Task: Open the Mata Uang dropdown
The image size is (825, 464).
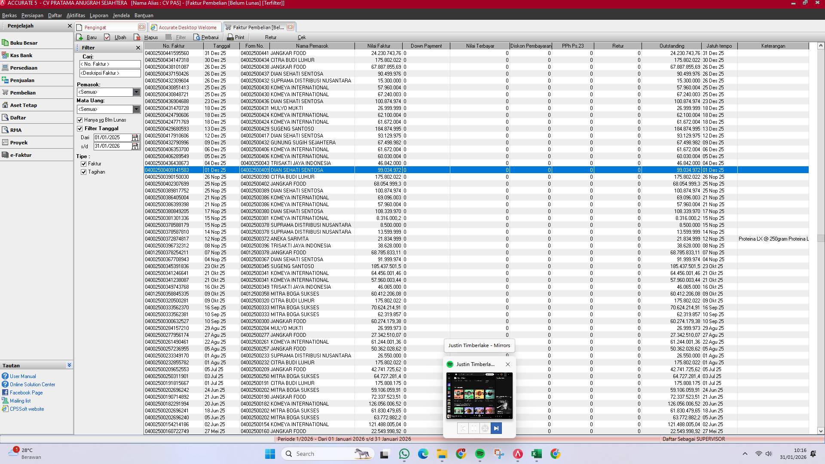Action: click(x=137, y=109)
